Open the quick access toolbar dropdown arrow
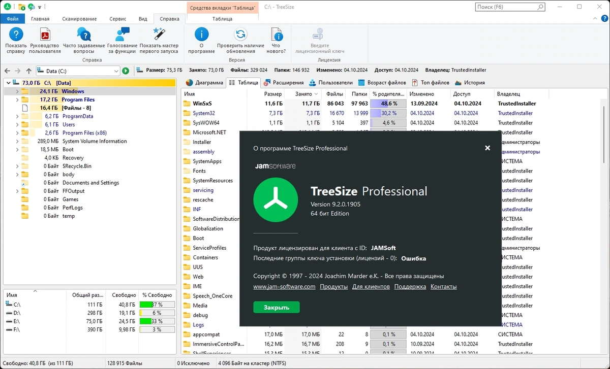Viewport: 610px width, 369px height. click(x=39, y=7)
